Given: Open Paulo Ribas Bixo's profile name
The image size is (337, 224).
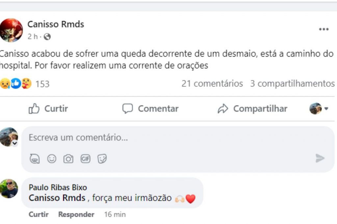Looking at the screenshot, I should pos(58,188).
